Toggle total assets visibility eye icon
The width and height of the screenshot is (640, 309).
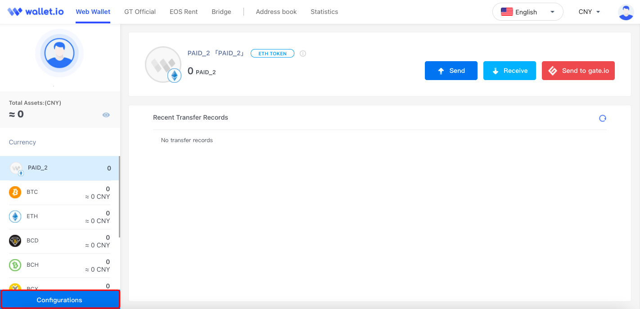pyautogui.click(x=106, y=115)
